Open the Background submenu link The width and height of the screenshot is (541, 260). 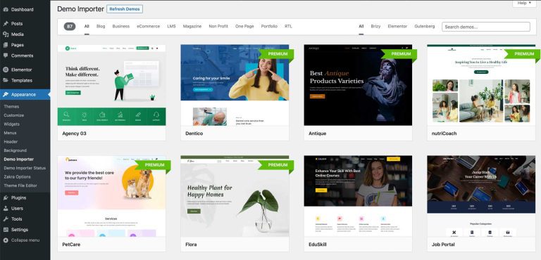pos(15,150)
